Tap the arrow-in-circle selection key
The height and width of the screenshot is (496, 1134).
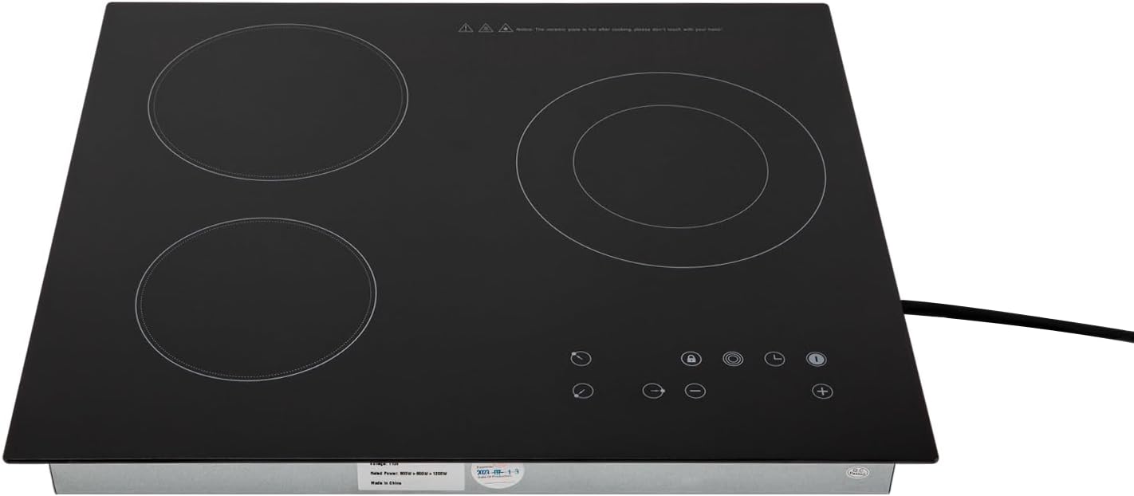point(653,391)
